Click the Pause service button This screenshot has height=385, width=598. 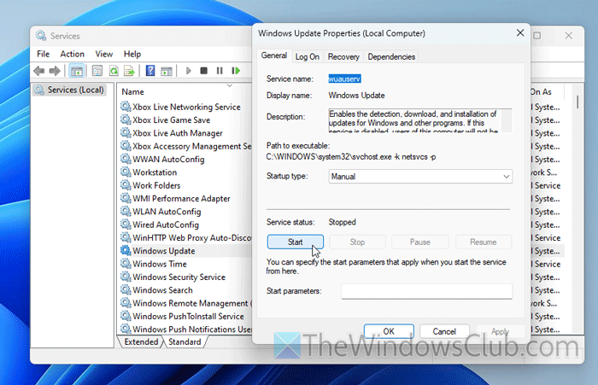click(x=420, y=242)
